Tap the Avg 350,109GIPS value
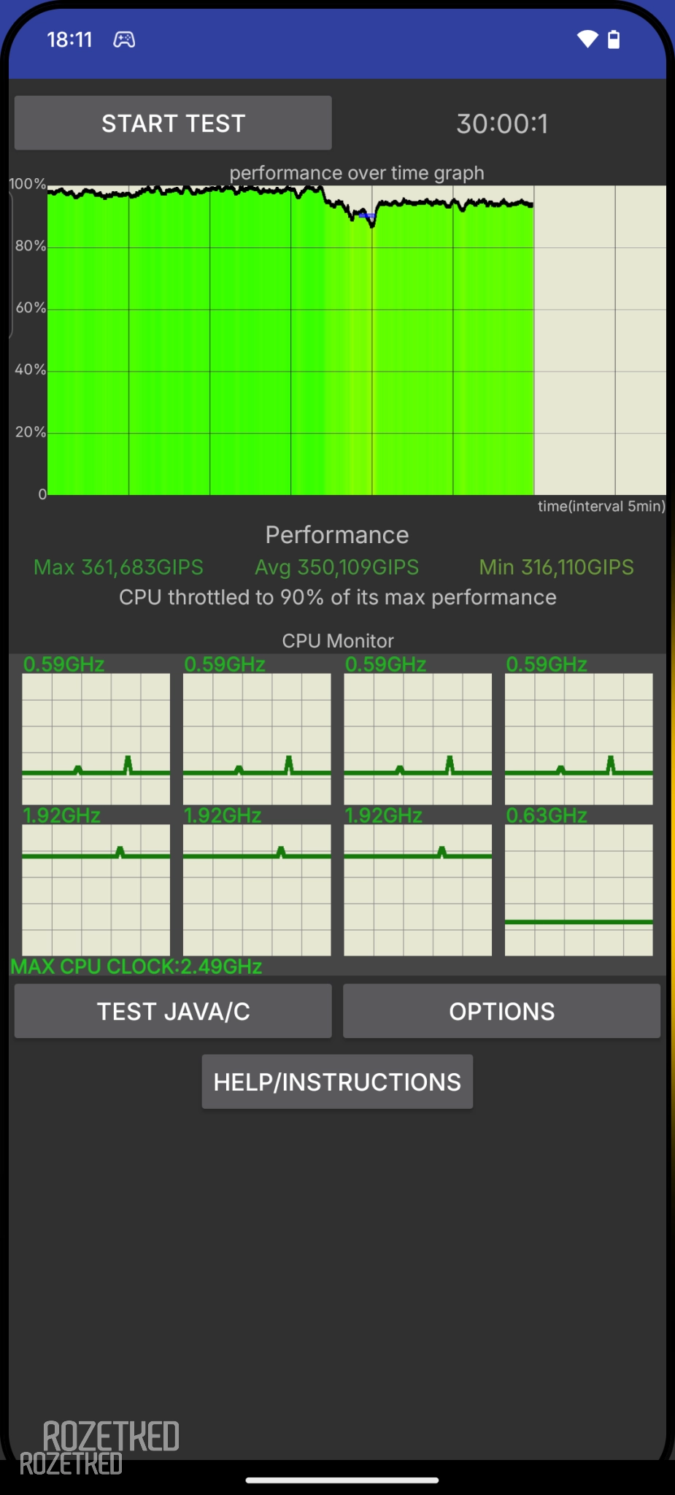The image size is (675, 1495). (336, 567)
